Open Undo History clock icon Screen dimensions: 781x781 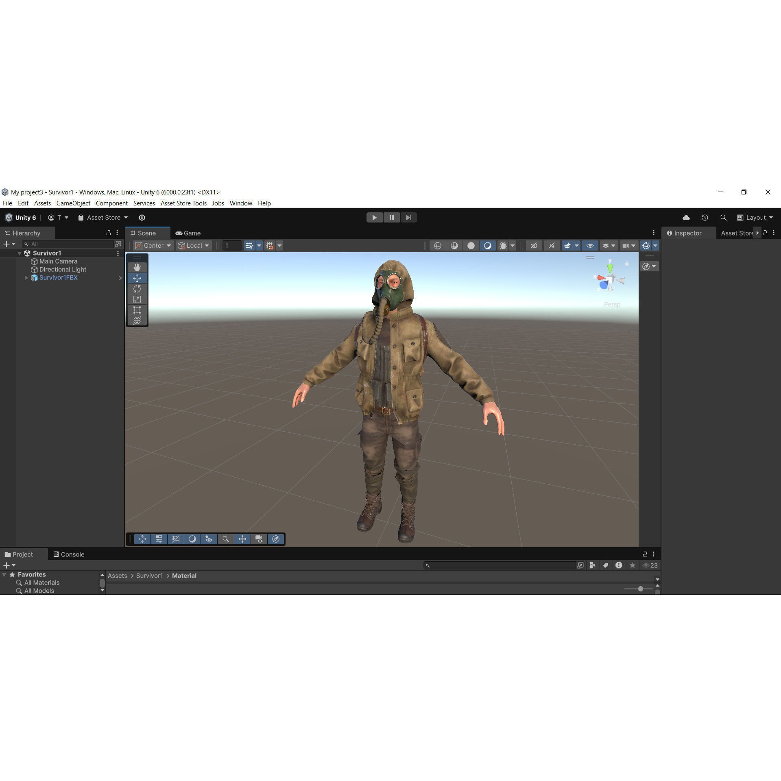(x=705, y=218)
